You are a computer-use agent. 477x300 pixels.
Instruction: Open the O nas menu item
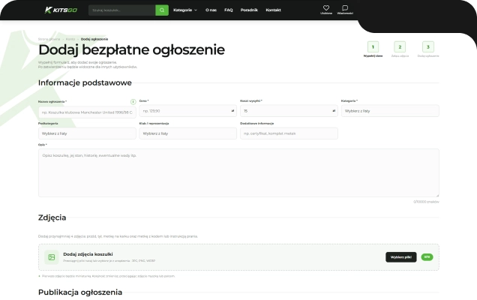click(211, 10)
